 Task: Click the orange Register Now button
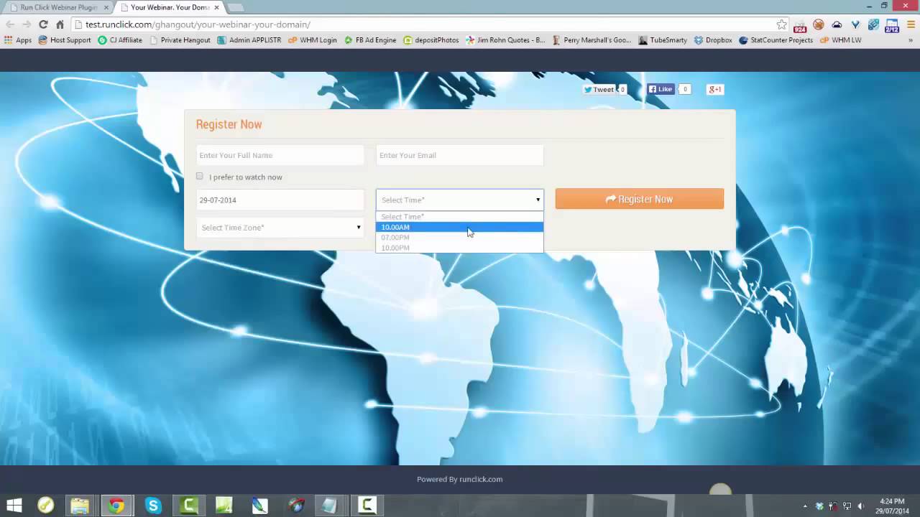coord(640,199)
